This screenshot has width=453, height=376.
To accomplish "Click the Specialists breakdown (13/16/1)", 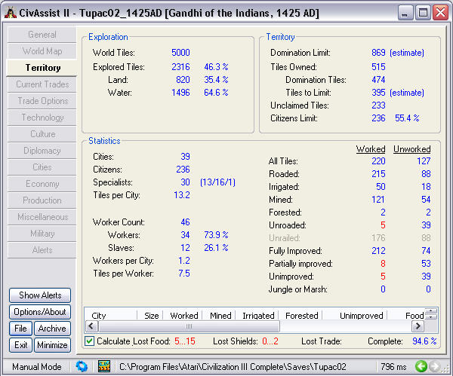I will pyautogui.click(x=217, y=182).
